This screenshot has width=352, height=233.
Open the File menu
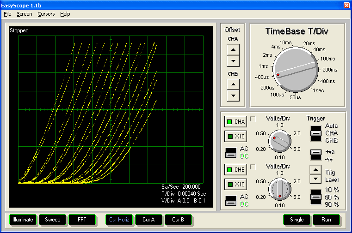7,14
